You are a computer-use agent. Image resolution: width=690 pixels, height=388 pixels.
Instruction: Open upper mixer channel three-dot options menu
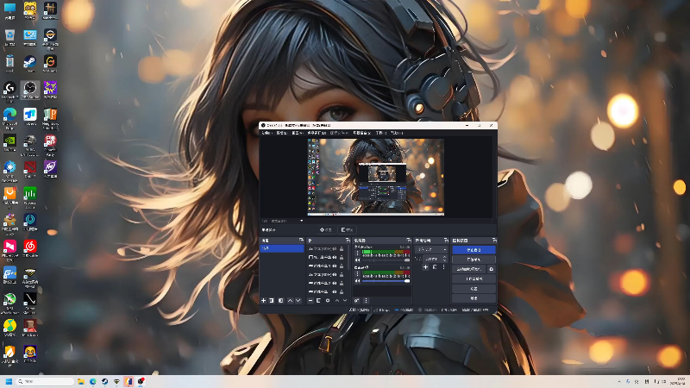[x=357, y=253]
